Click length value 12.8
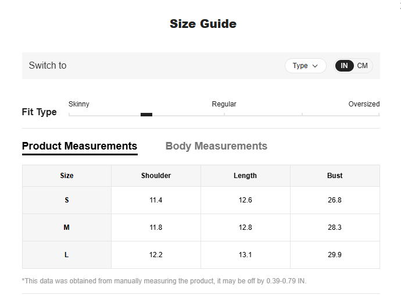Viewport: 401px width, 295px height. click(x=245, y=228)
